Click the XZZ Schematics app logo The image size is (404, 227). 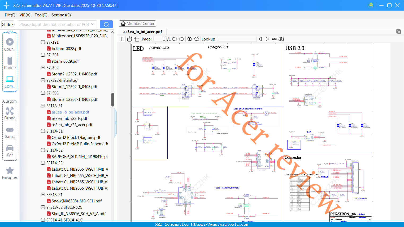pyautogui.click(x=6, y=5)
